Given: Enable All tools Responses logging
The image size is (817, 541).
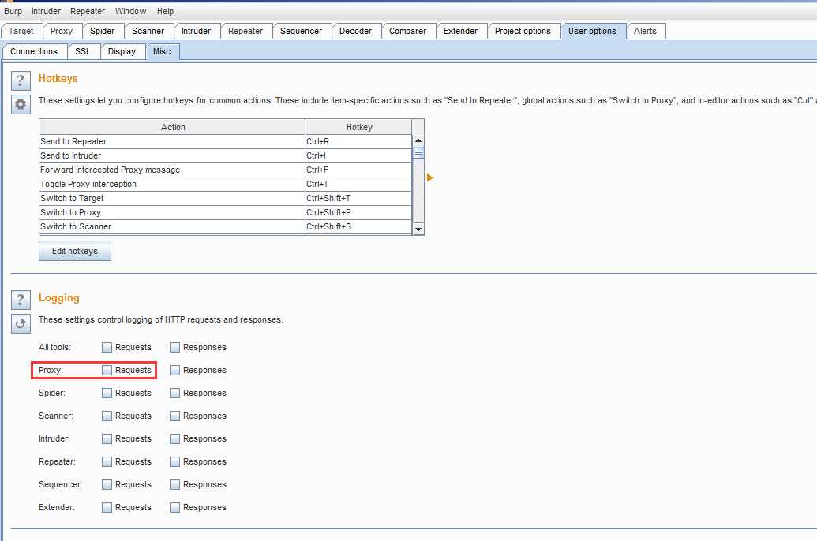Looking at the screenshot, I should pos(174,347).
